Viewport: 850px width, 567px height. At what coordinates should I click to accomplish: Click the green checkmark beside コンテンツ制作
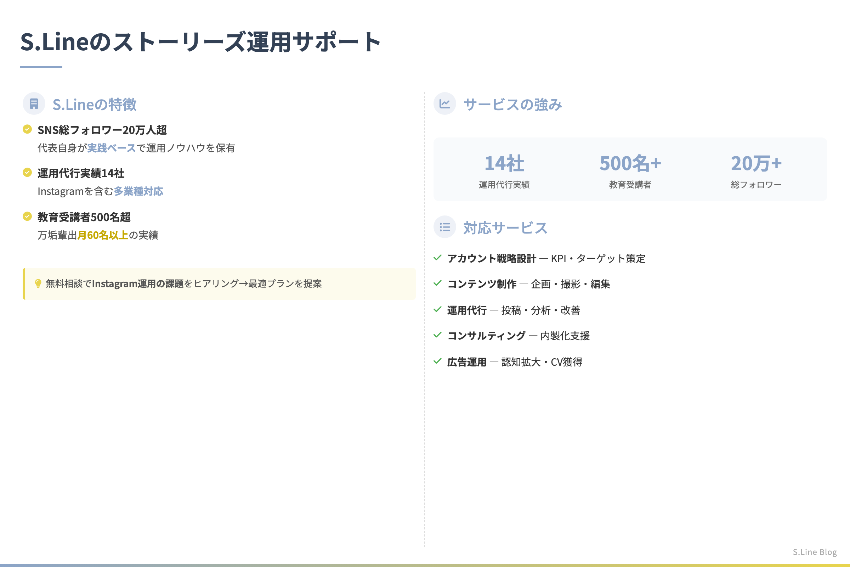tap(437, 283)
